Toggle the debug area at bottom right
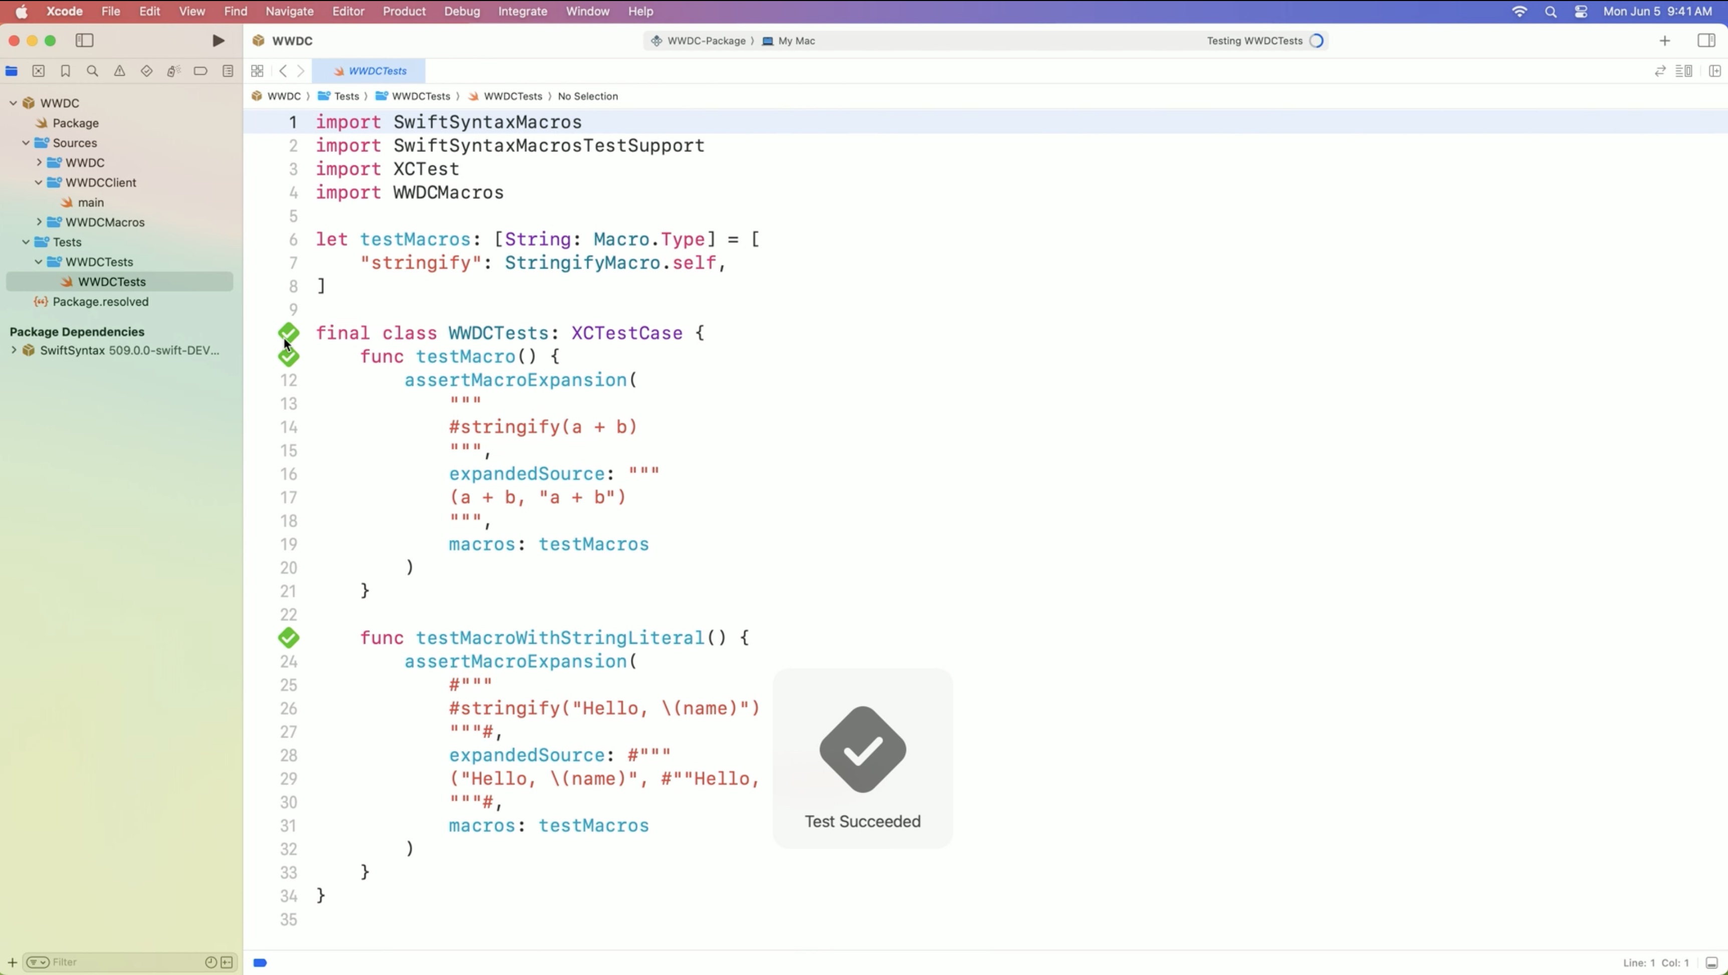Image resolution: width=1728 pixels, height=975 pixels. pyautogui.click(x=1711, y=963)
